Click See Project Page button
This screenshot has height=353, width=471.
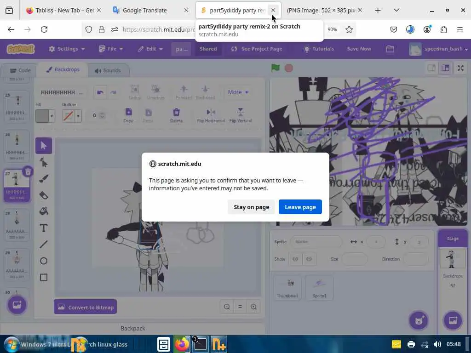257,49
